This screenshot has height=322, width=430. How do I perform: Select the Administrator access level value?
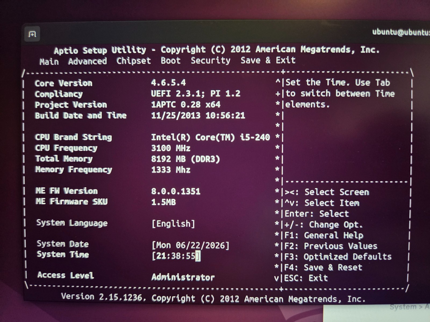(x=183, y=277)
